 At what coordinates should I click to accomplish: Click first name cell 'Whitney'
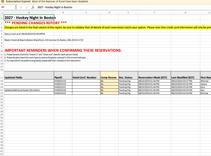click(205, 81)
